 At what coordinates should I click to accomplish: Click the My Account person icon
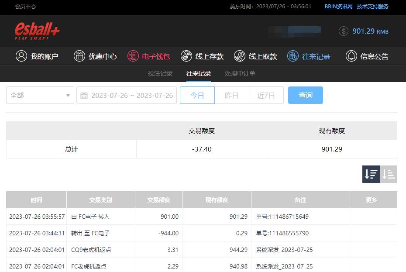point(21,56)
